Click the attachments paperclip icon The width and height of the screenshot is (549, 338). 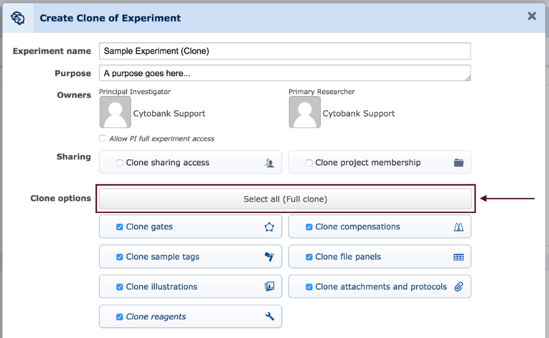point(459,286)
